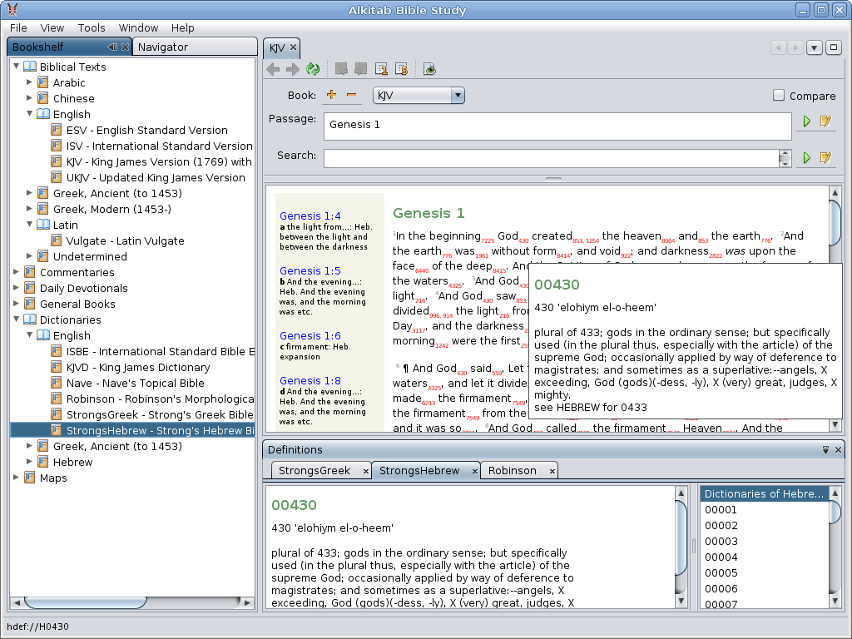Open the passage selector icon beside Passage field
Screen dimensions: 852x639
point(825,121)
